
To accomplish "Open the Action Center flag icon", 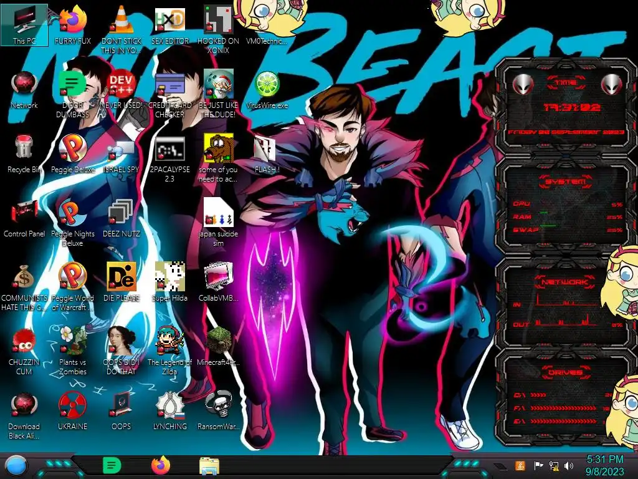I will pyautogui.click(x=539, y=465).
